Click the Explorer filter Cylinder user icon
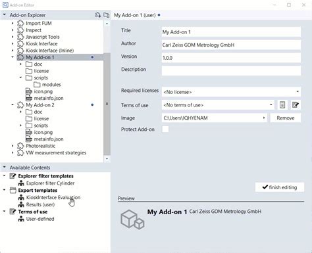312x253 pixels. [21, 183]
